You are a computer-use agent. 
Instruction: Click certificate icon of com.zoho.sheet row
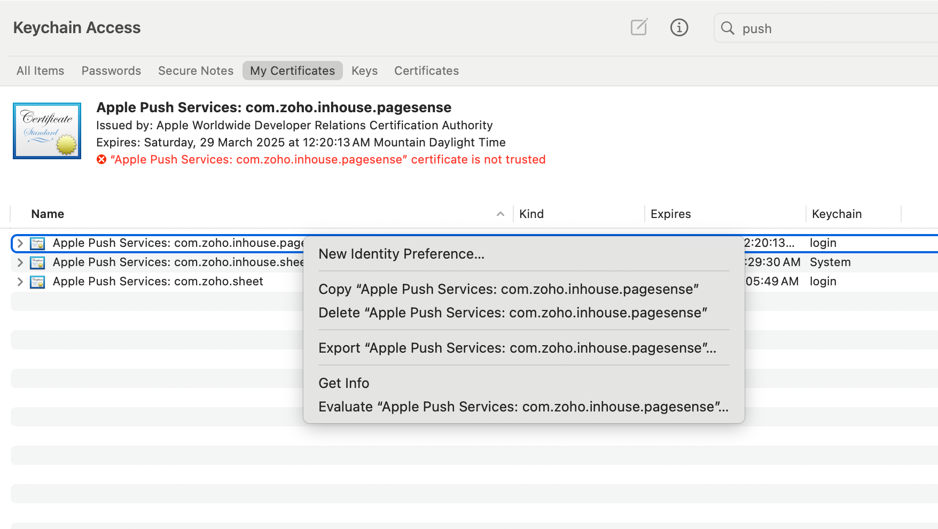click(37, 282)
